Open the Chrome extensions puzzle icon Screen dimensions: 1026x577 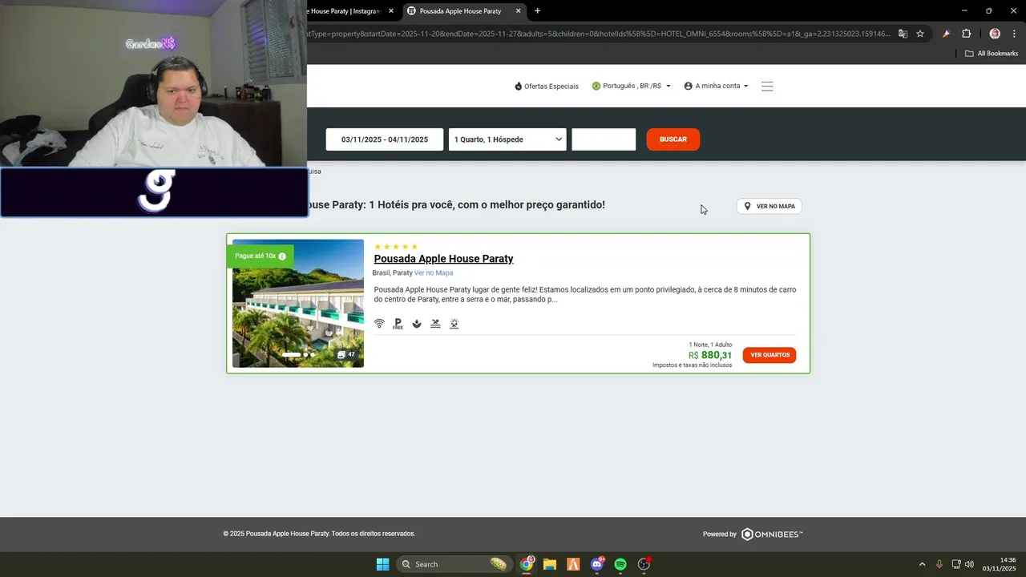point(966,34)
